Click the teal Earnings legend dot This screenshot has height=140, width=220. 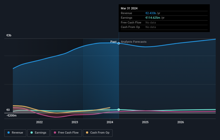tap(32, 133)
